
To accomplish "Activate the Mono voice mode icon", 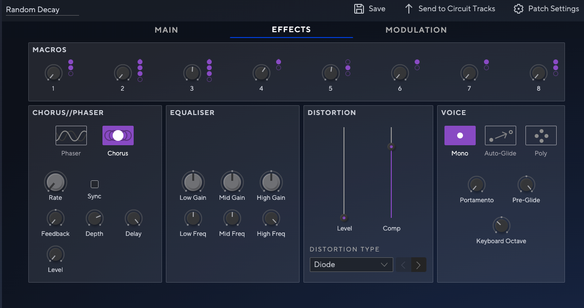I will [459, 135].
